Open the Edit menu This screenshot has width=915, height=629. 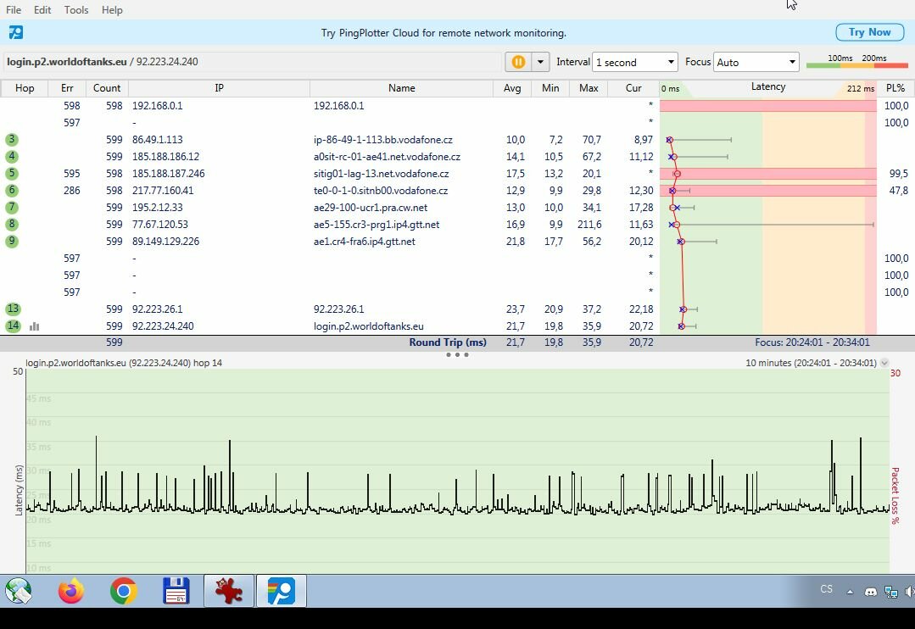pyautogui.click(x=42, y=10)
